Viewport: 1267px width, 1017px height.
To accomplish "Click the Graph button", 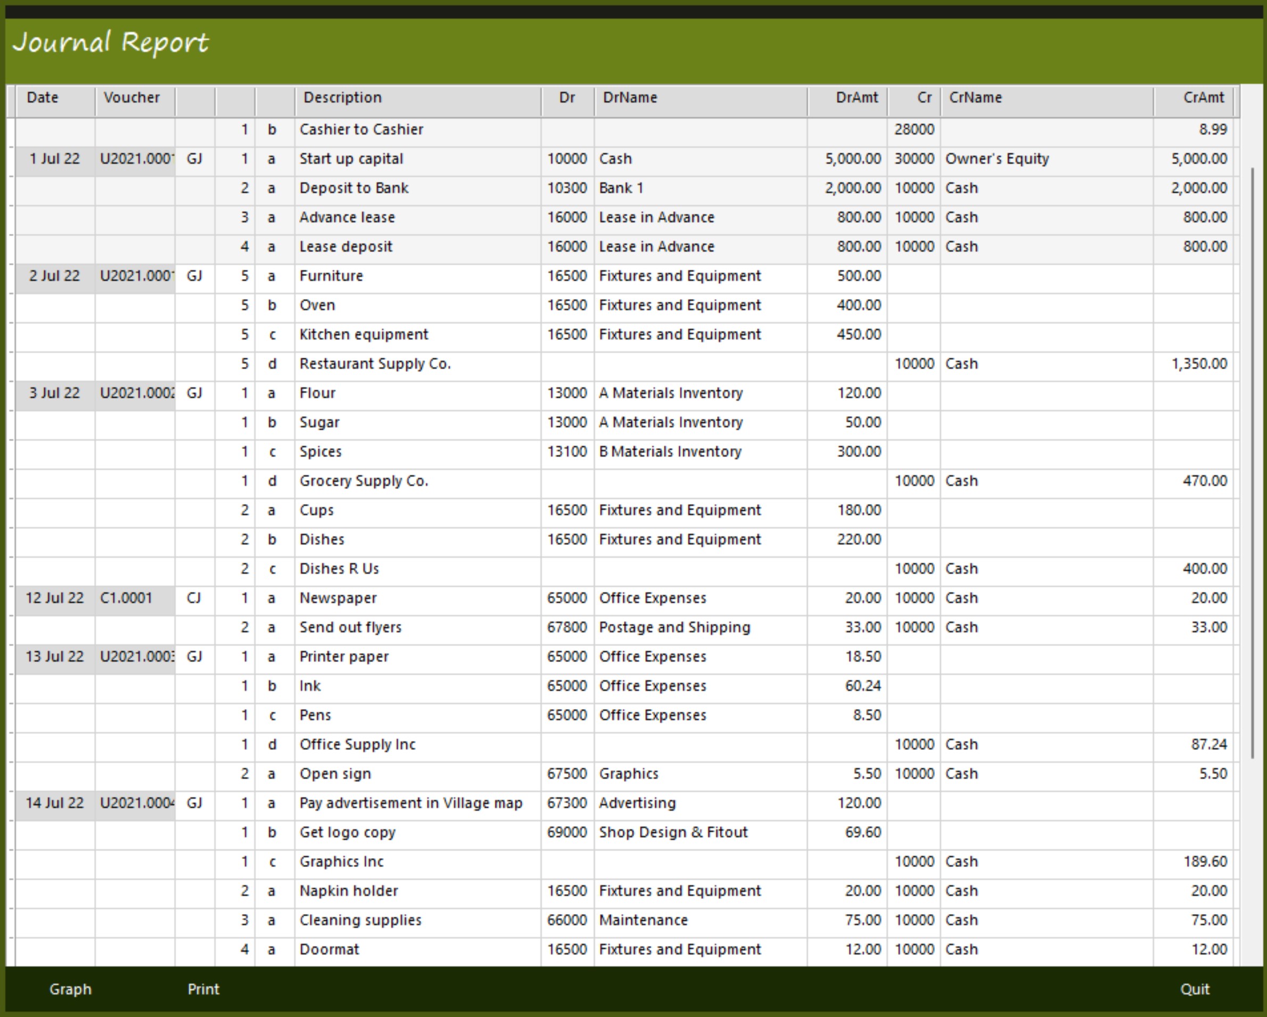I will coord(70,989).
